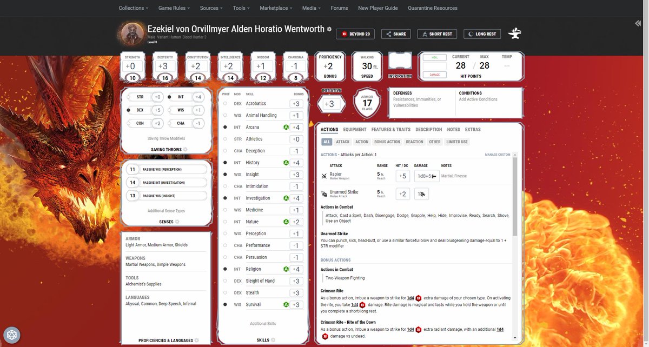Click the Share button

(x=395, y=34)
